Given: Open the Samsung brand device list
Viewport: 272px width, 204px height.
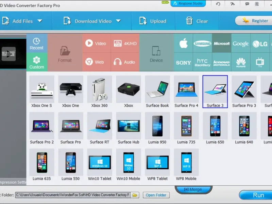Looking at the screenshot, I should point(202,43).
